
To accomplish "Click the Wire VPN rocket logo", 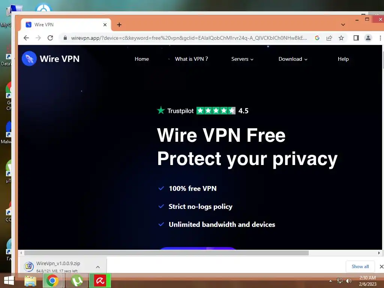I will point(29,58).
